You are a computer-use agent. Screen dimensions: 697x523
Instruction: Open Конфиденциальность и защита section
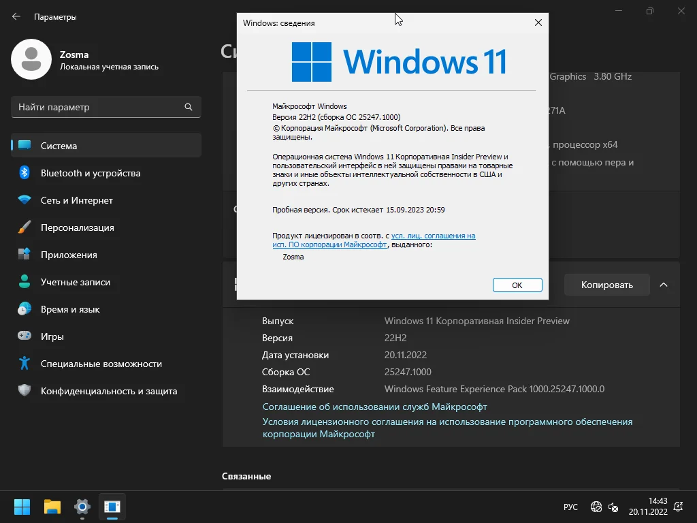point(106,391)
